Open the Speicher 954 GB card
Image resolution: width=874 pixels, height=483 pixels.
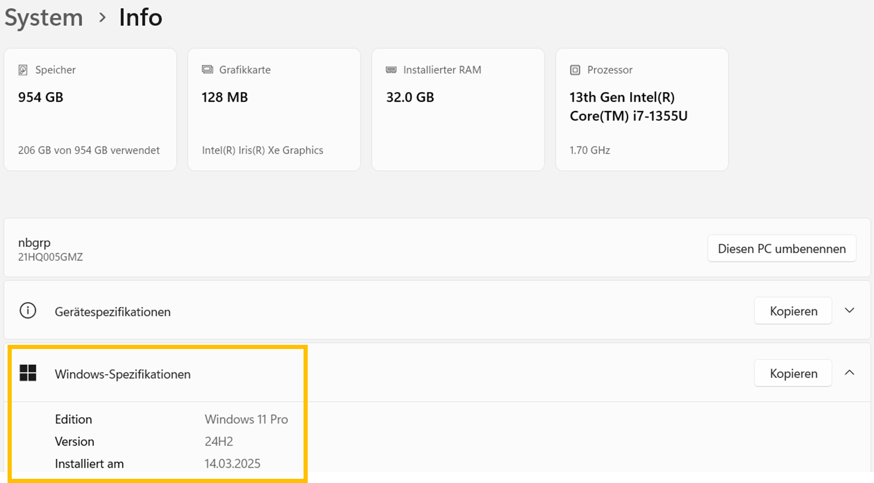pos(90,110)
